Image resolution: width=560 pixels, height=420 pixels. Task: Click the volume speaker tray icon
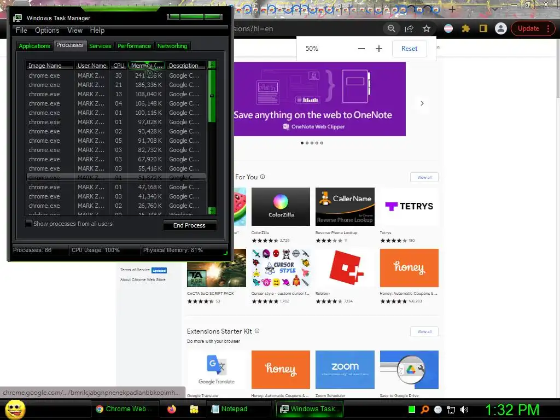point(464,410)
